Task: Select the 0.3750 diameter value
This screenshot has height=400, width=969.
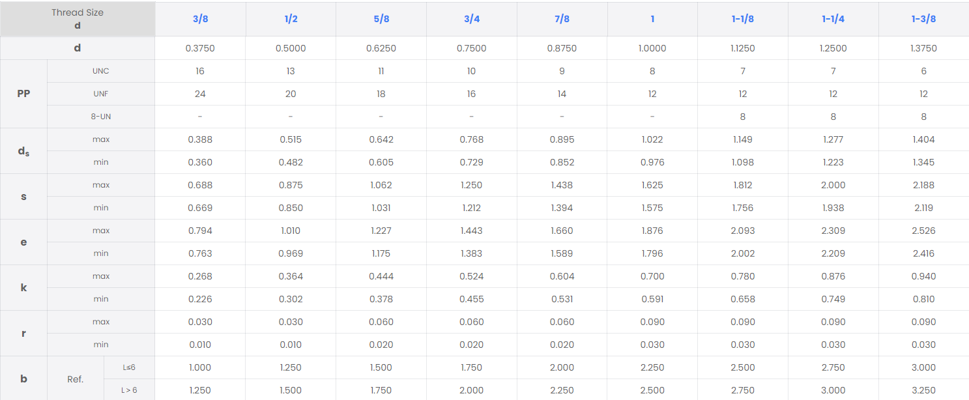Action: (200, 48)
